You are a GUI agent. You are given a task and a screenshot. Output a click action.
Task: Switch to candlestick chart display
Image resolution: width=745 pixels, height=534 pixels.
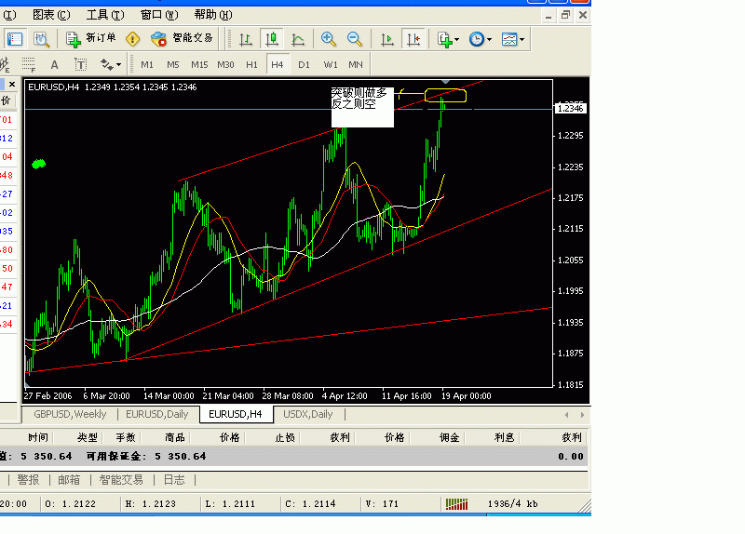click(x=272, y=39)
